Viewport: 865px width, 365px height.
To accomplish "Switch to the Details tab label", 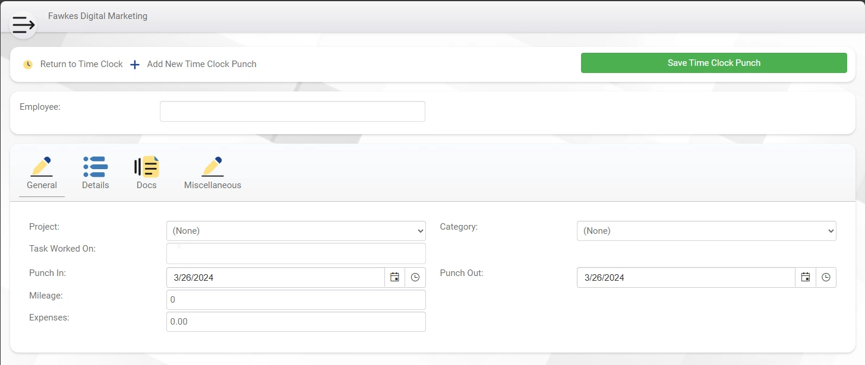I will click(x=96, y=185).
